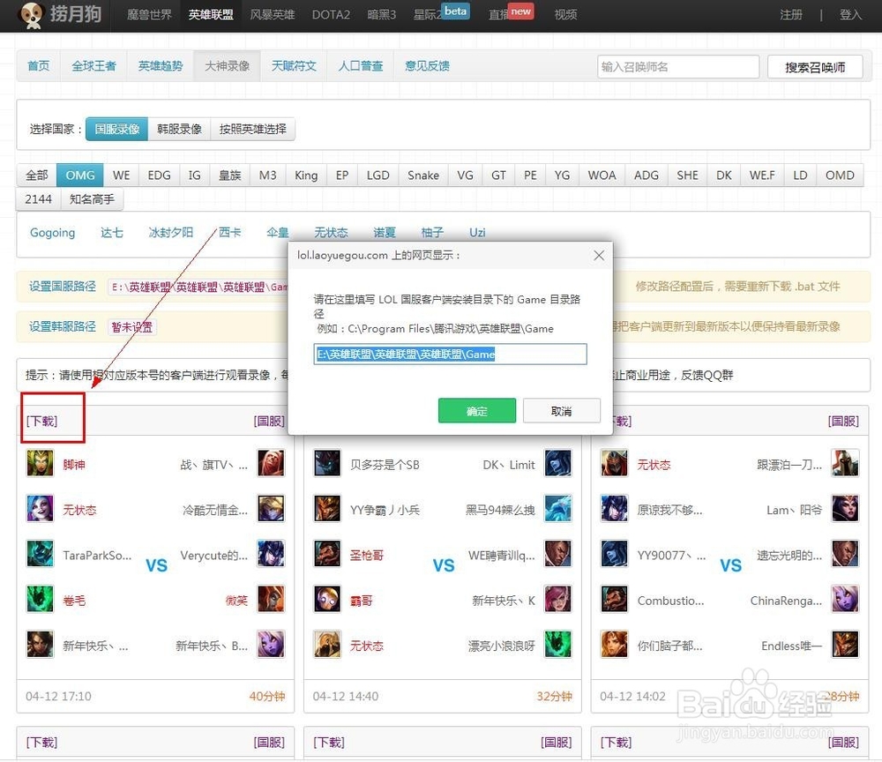Click champion icon beside 贝多芬是个SB
Screen dimensions: 882x762
[x=327, y=463]
